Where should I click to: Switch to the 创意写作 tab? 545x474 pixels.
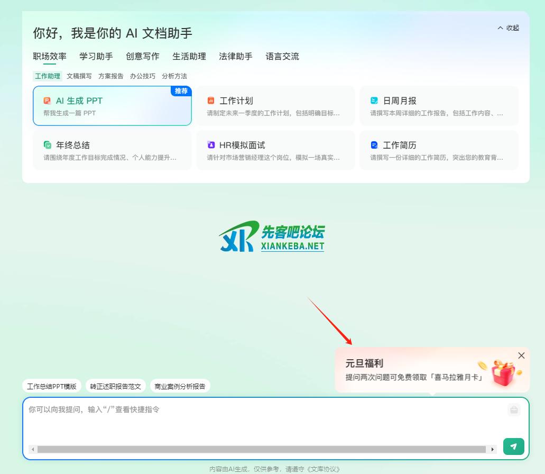[143, 57]
